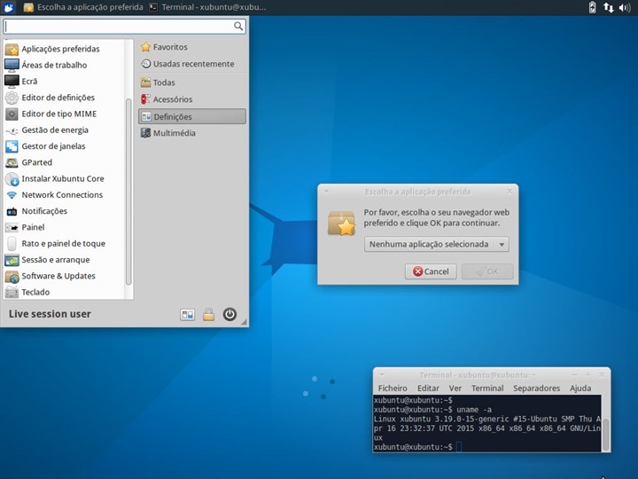Open Notificações settings
Image resolution: width=638 pixels, height=479 pixels.
pos(35,211)
